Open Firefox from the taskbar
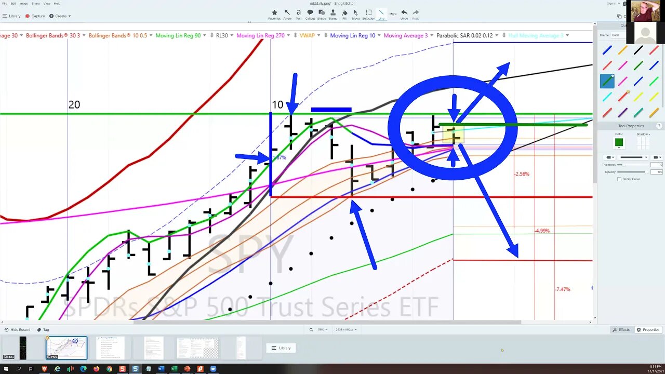Screen dimensions: 665x374 pos(96,369)
